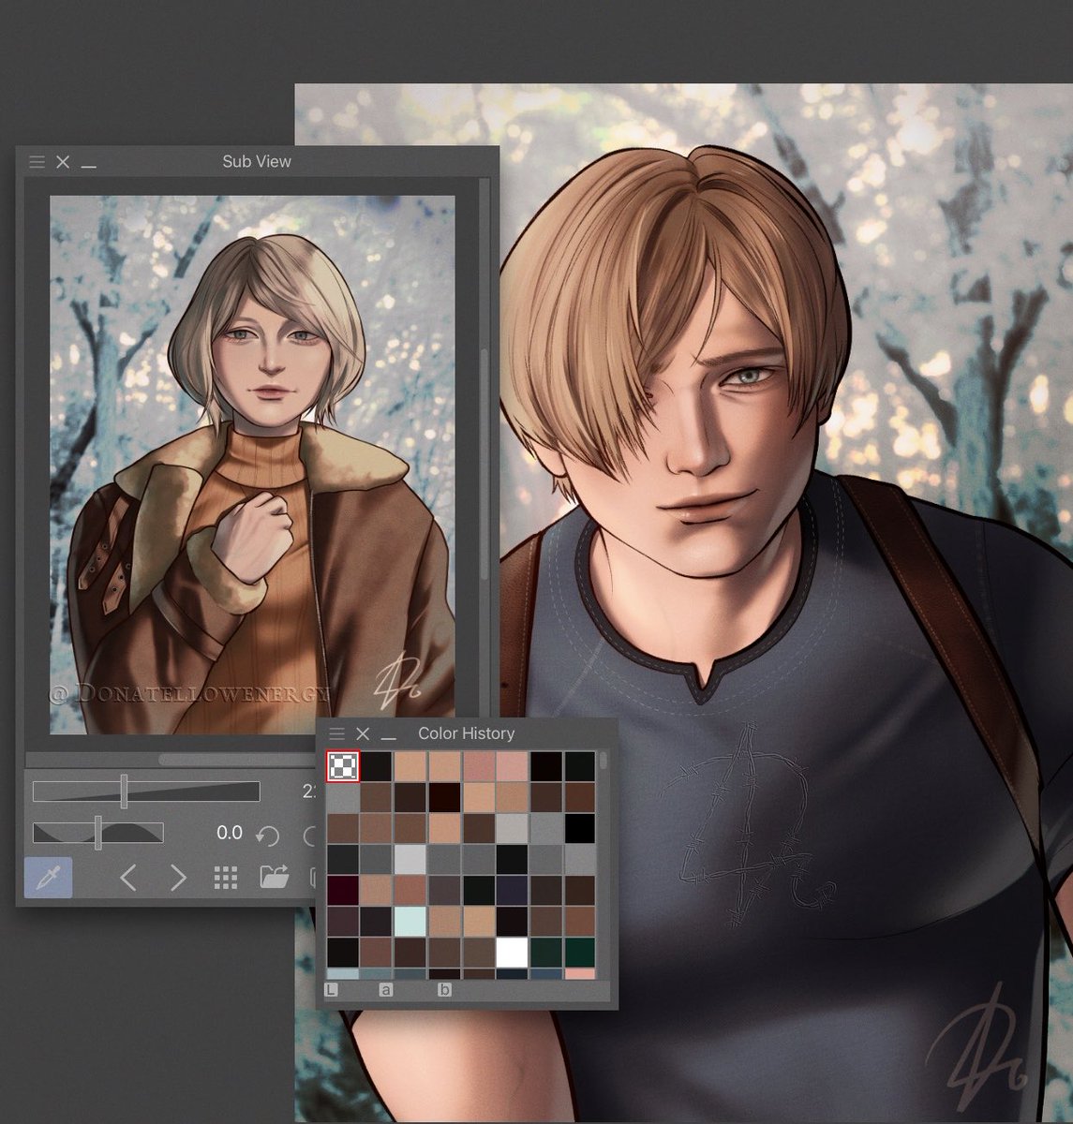The width and height of the screenshot is (1073, 1124).
Task: Pick the white swatch in Color History
Action: tap(512, 953)
